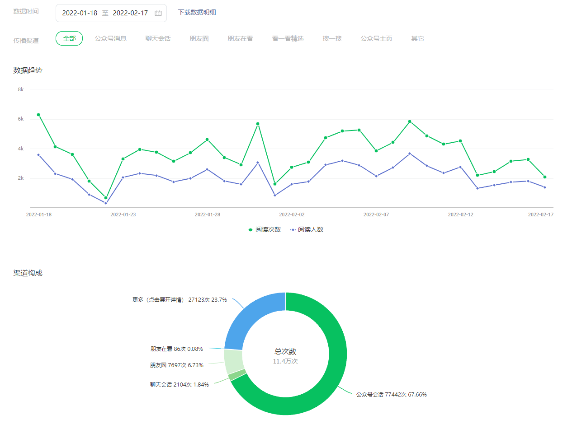Screen dimensions: 572x429
Task: Switch to 聊天会话 channel tab
Action: (158, 39)
